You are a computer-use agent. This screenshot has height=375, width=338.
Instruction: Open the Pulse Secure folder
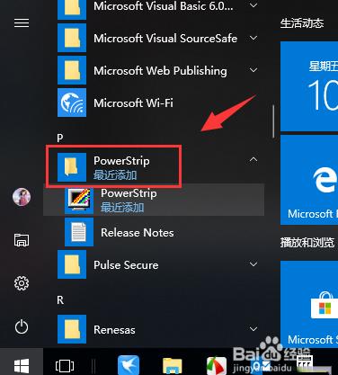154,264
